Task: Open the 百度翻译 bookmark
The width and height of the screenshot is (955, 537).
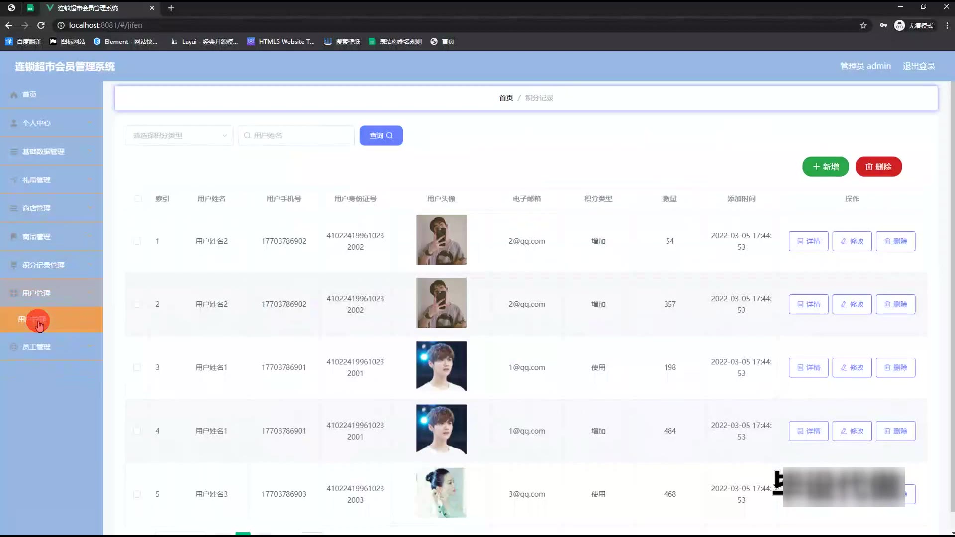Action: 23,42
